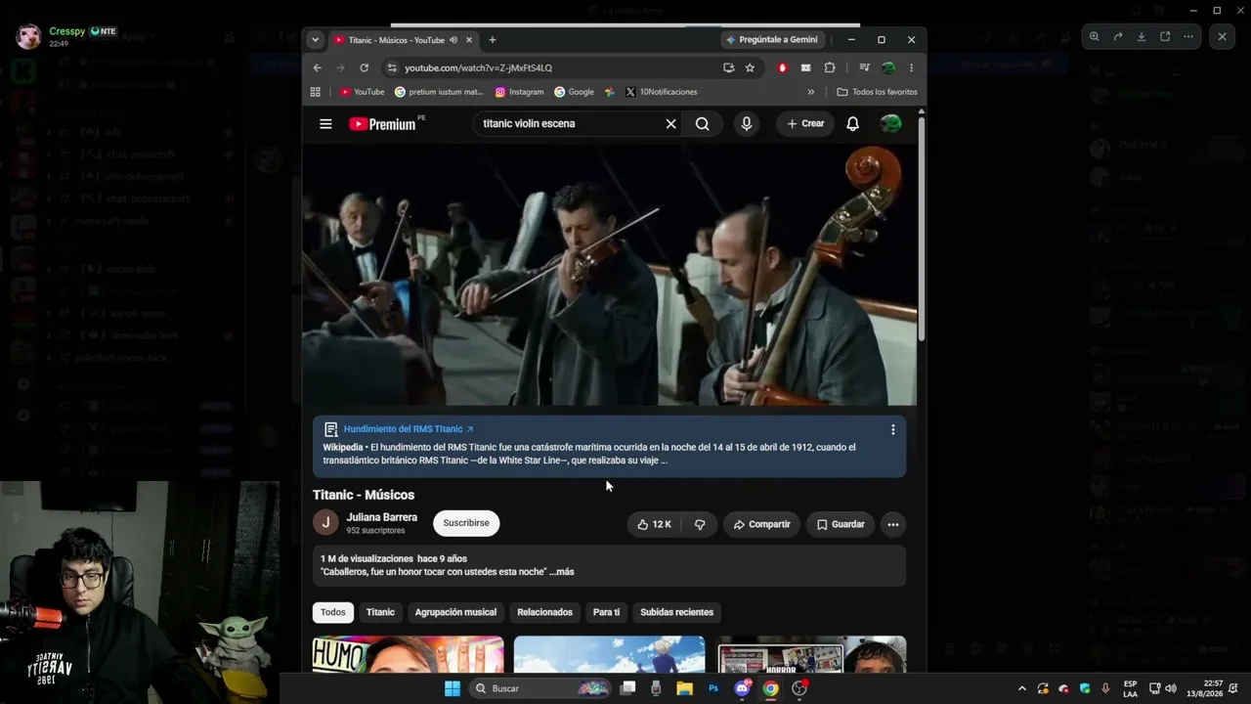Mute the tab via speaker icon
Screen dimensions: 1251x704
(453, 40)
